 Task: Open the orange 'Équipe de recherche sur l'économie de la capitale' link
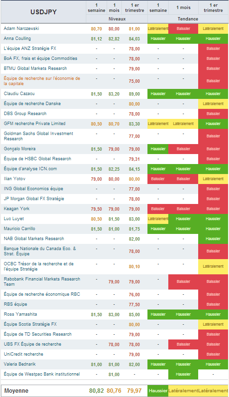coord(42,81)
